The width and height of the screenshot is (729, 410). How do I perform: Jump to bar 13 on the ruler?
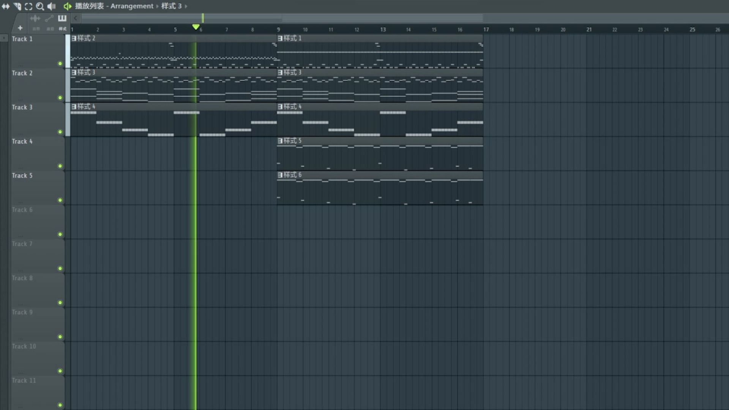pyautogui.click(x=383, y=30)
